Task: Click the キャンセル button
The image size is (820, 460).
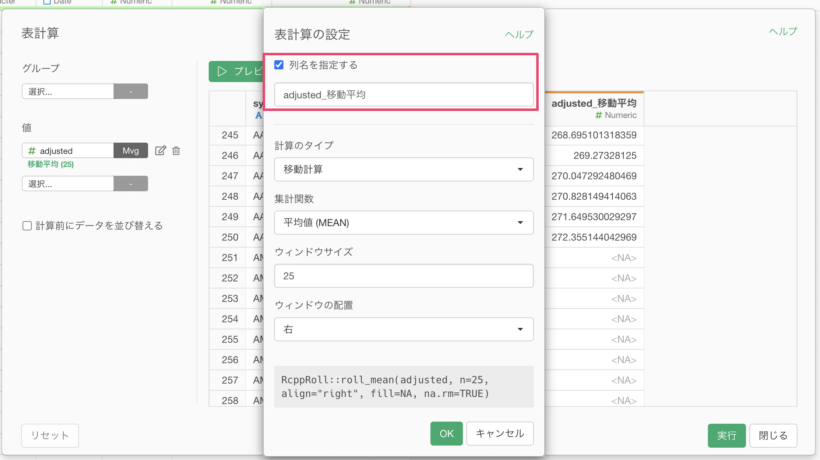Action: coord(500,434)
